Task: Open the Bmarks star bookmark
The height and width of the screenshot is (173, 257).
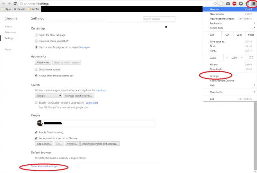Action: (x=20, y=9)
